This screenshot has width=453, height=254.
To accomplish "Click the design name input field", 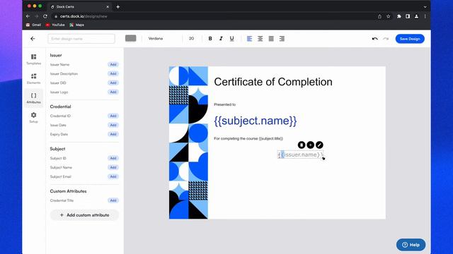I will (81, 39).
